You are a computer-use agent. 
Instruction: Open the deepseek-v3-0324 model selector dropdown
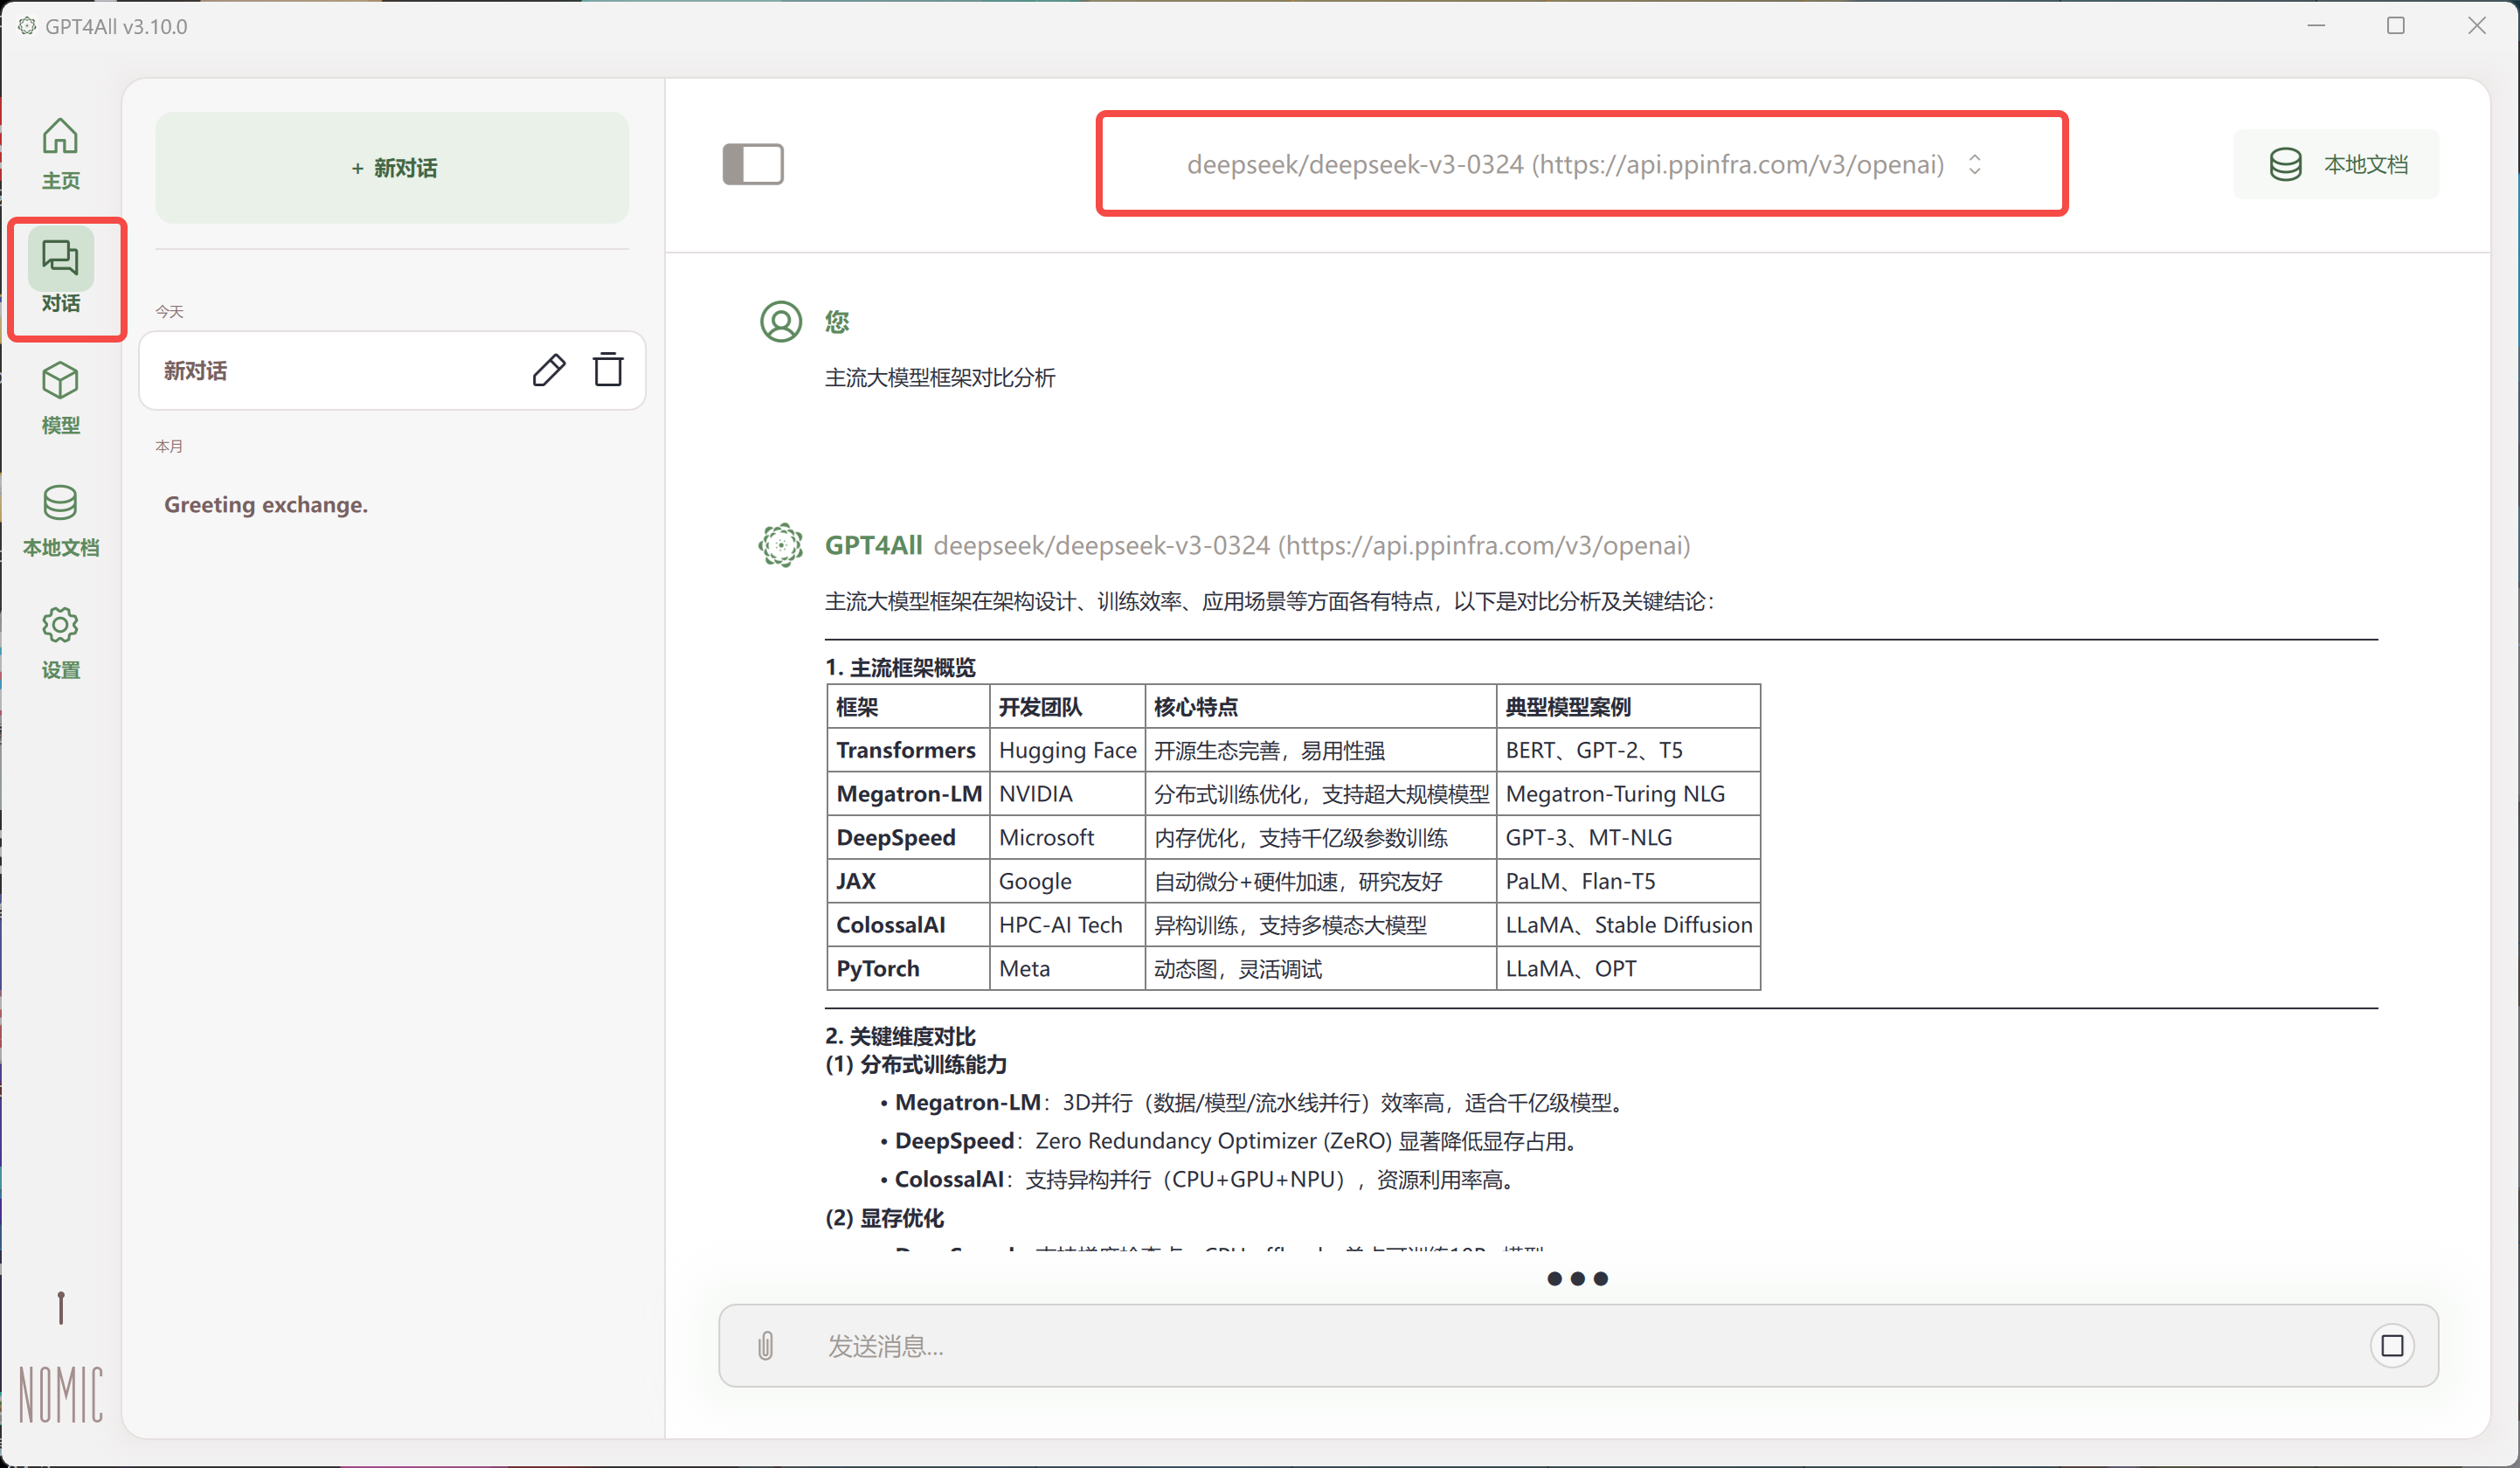tap(1564, 164)
